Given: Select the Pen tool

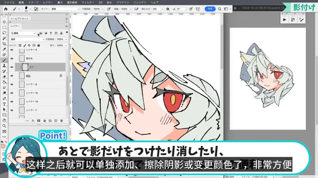Looking at the screenshot, I should pos(4,99).
